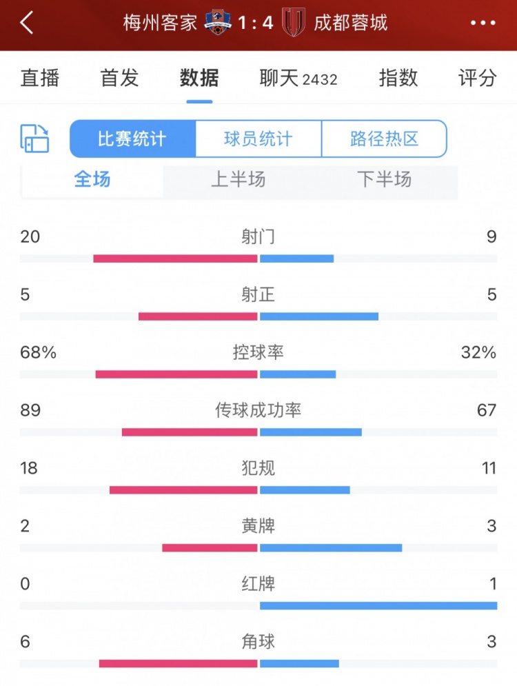Tap the 1 : 4 match score
Image resolution: width=517 pixels, height=686 pixels.
coord(255,23)
